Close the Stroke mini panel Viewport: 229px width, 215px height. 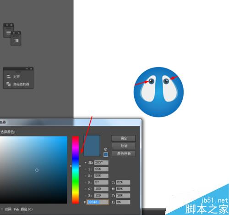tap(11, 25)
